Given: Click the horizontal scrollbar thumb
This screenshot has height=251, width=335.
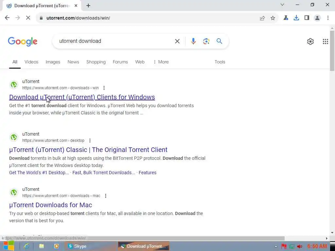Looking at the screenshot, I should [x=143, y=238].
